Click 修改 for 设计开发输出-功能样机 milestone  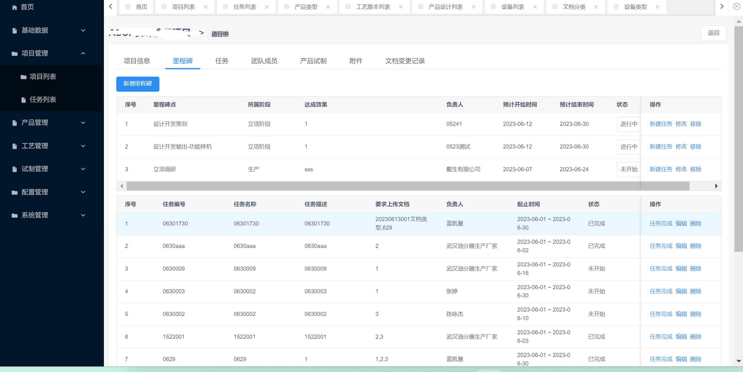click(681, 147)
